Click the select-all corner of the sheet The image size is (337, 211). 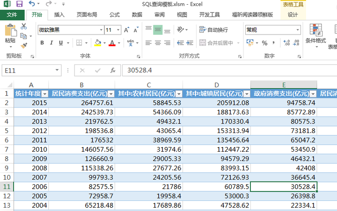(x=9, y=85)
